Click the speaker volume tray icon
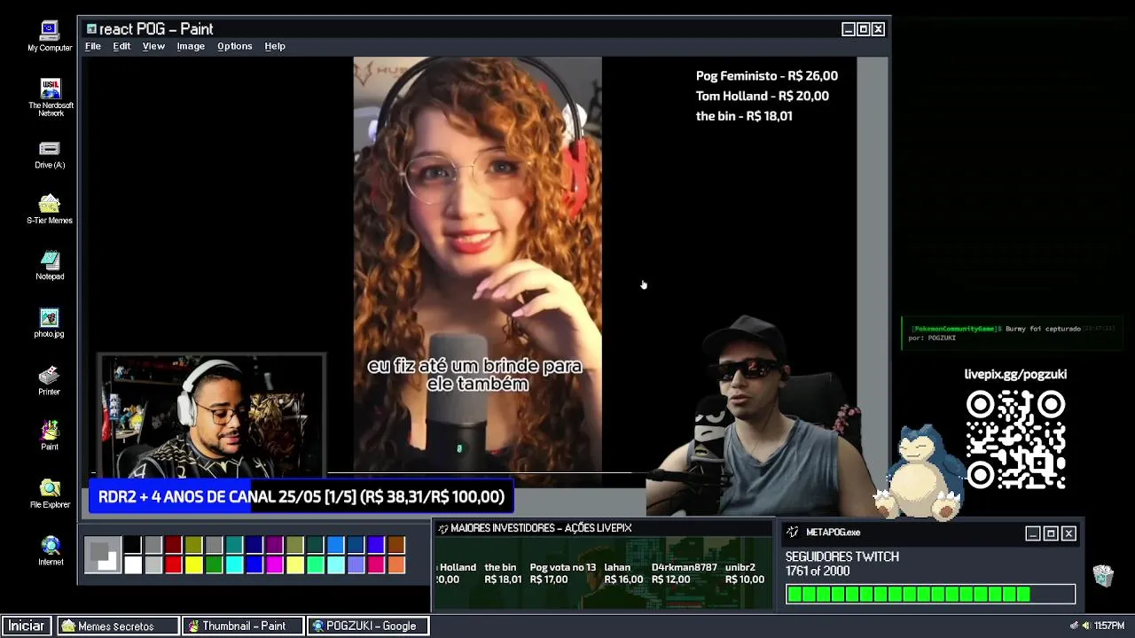The width and height of the screenshot is (1135, 638). click(x=1086, y=626)
